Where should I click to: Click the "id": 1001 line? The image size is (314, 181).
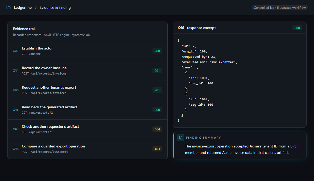coord(199,78)
